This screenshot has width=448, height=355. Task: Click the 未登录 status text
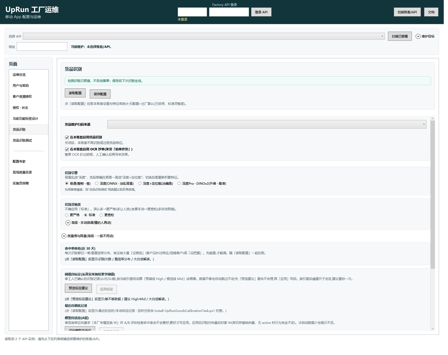point(183,19)
